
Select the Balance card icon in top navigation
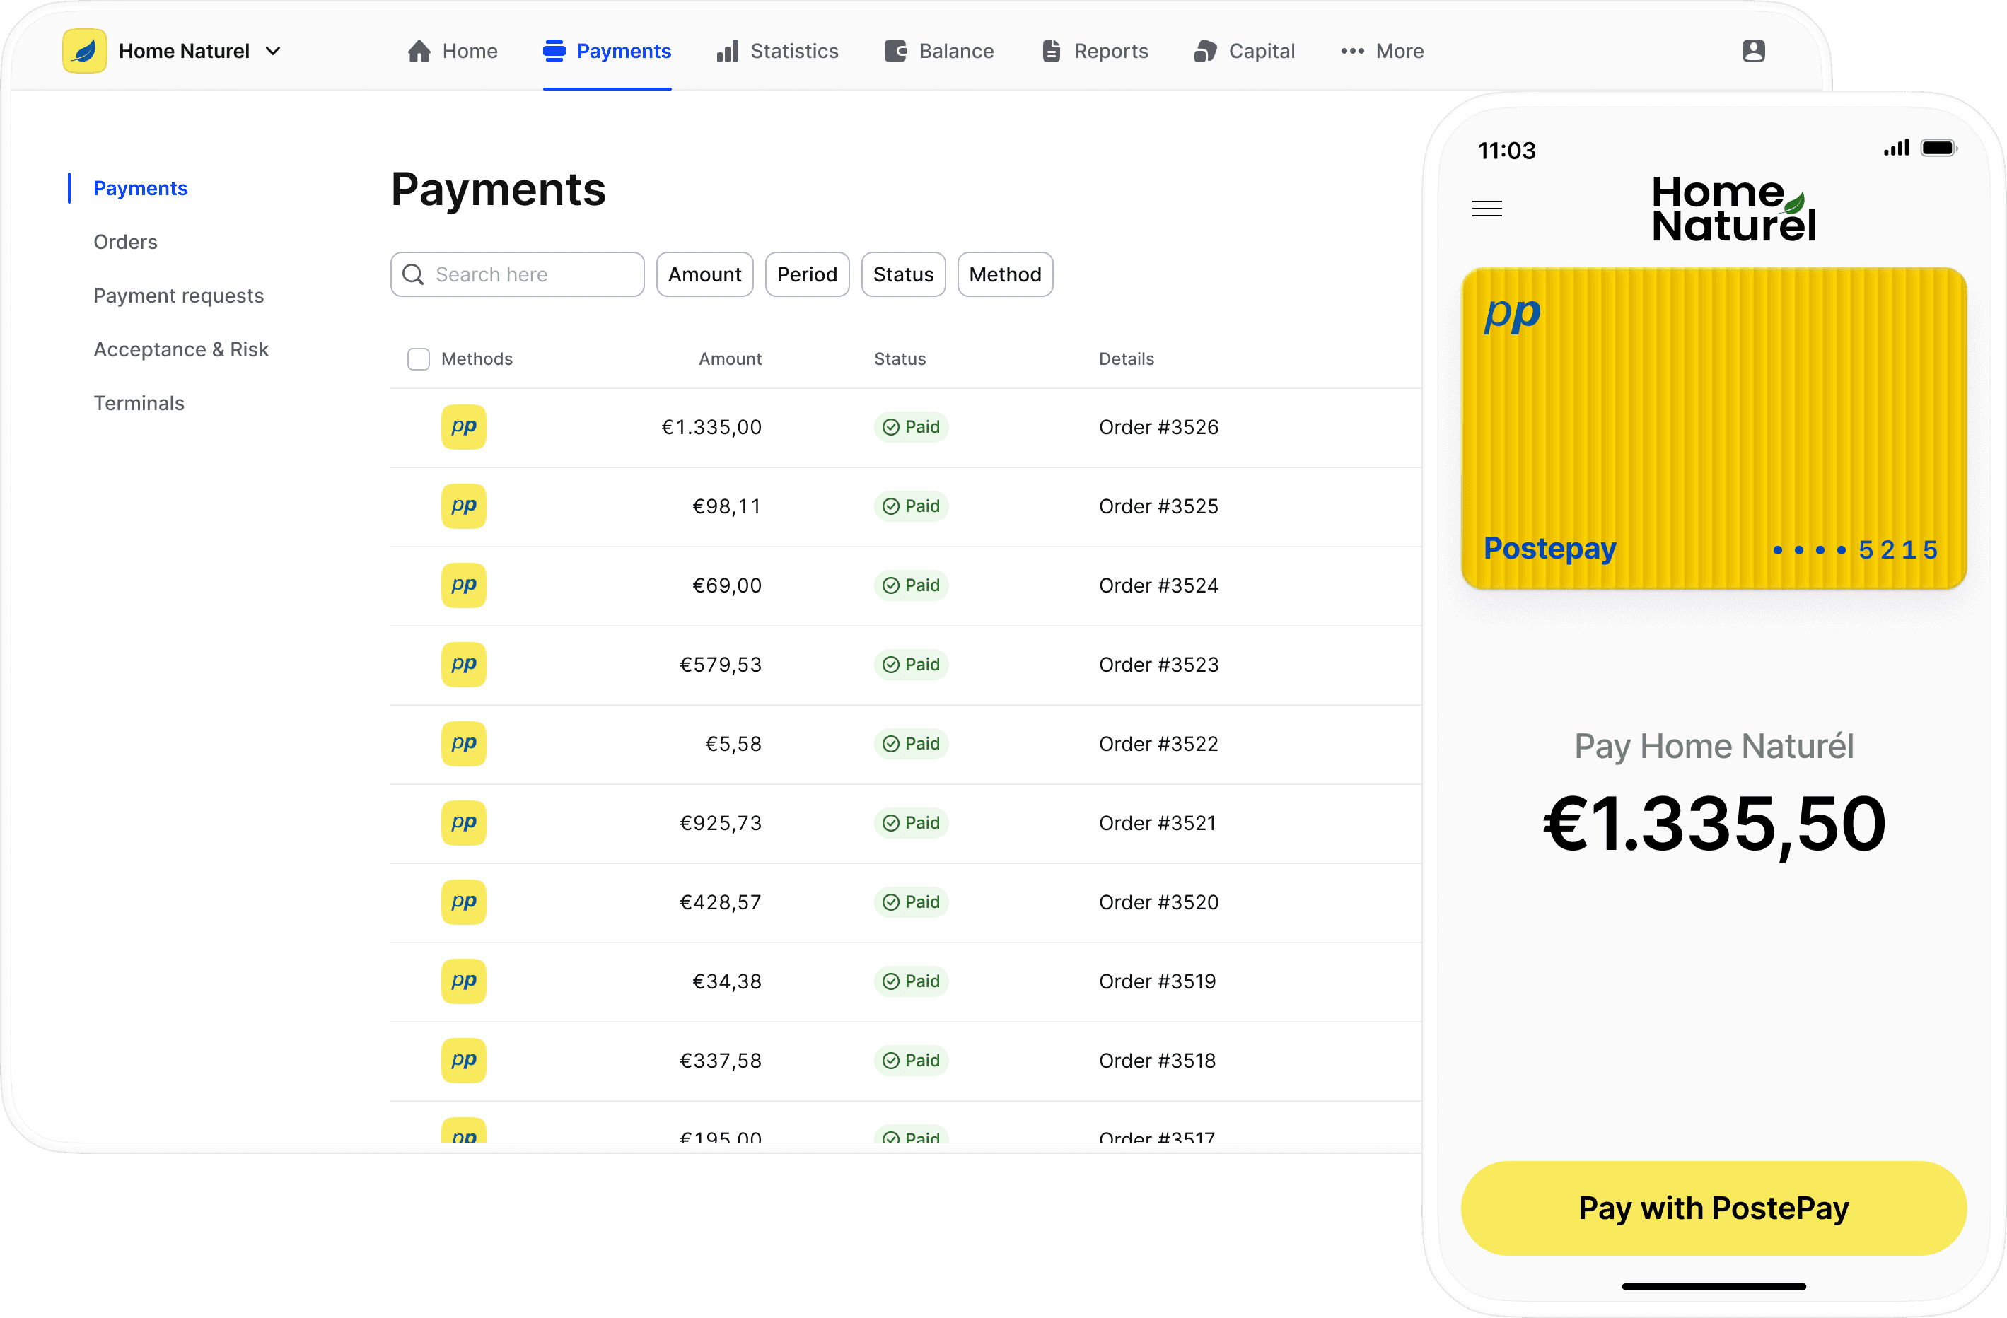pyautogui.click(x=894, y=51)
